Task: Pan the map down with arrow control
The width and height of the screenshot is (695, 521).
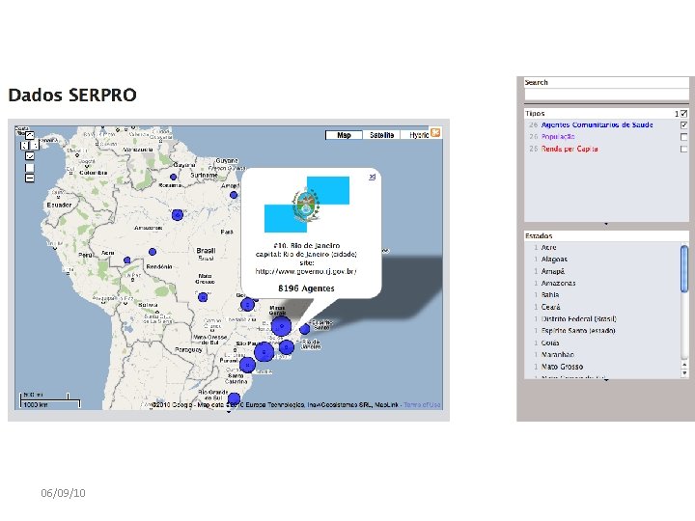Action: [30, 156]
